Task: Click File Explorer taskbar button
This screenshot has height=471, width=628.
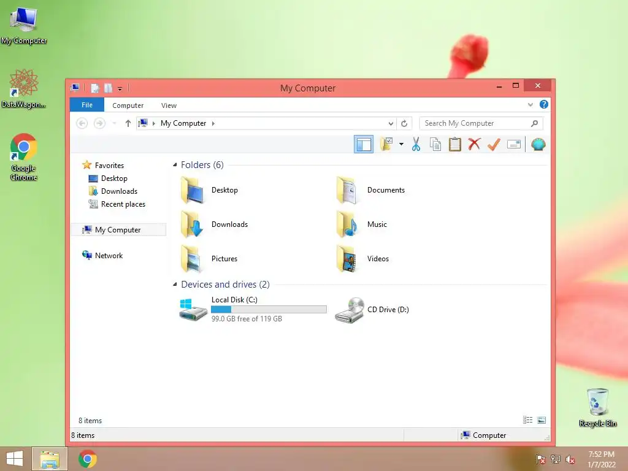Action: coord(49,459)
